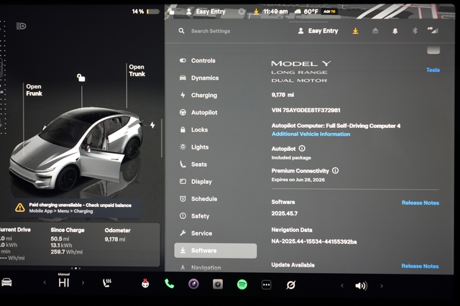Open the Dashcam app icon
The width and height of the screenshot is (460, 306).
(x=218, y=284)
